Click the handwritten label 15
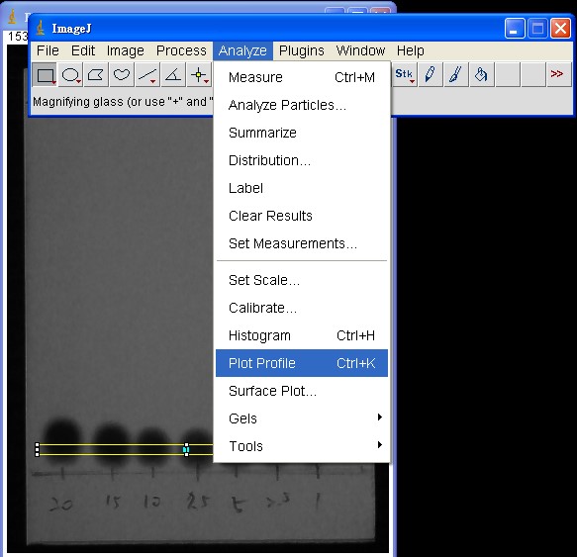577x557 pixels. click(x=112, y=501)
